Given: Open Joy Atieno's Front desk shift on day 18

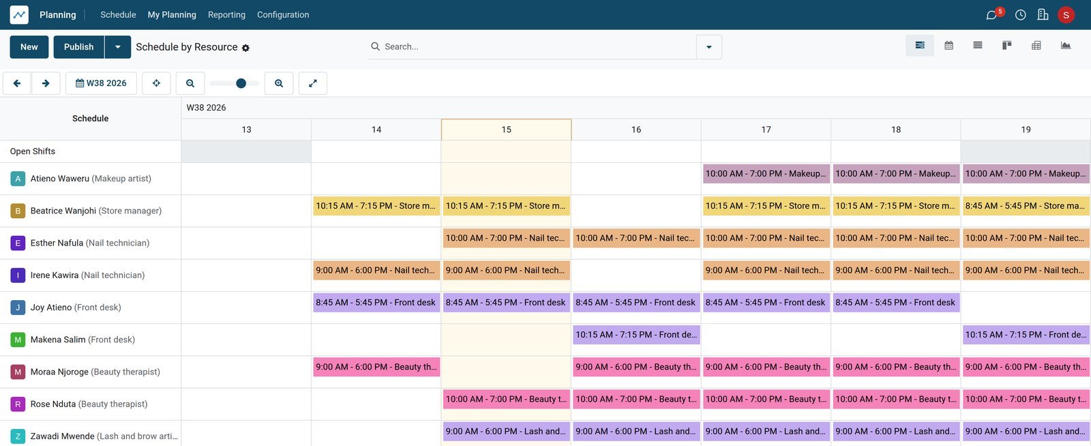Looking at the screenshot, I should (896, 303).
